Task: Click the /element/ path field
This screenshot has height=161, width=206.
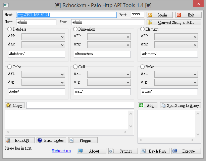Action: (x=169, y=54)
